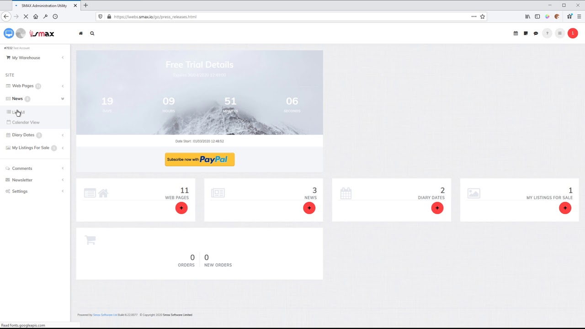Open the smax logo link
585x329 pixels.
tap(42, 33)
